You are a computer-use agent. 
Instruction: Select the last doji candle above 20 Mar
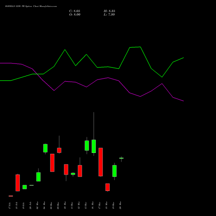(x=121, y=158)
